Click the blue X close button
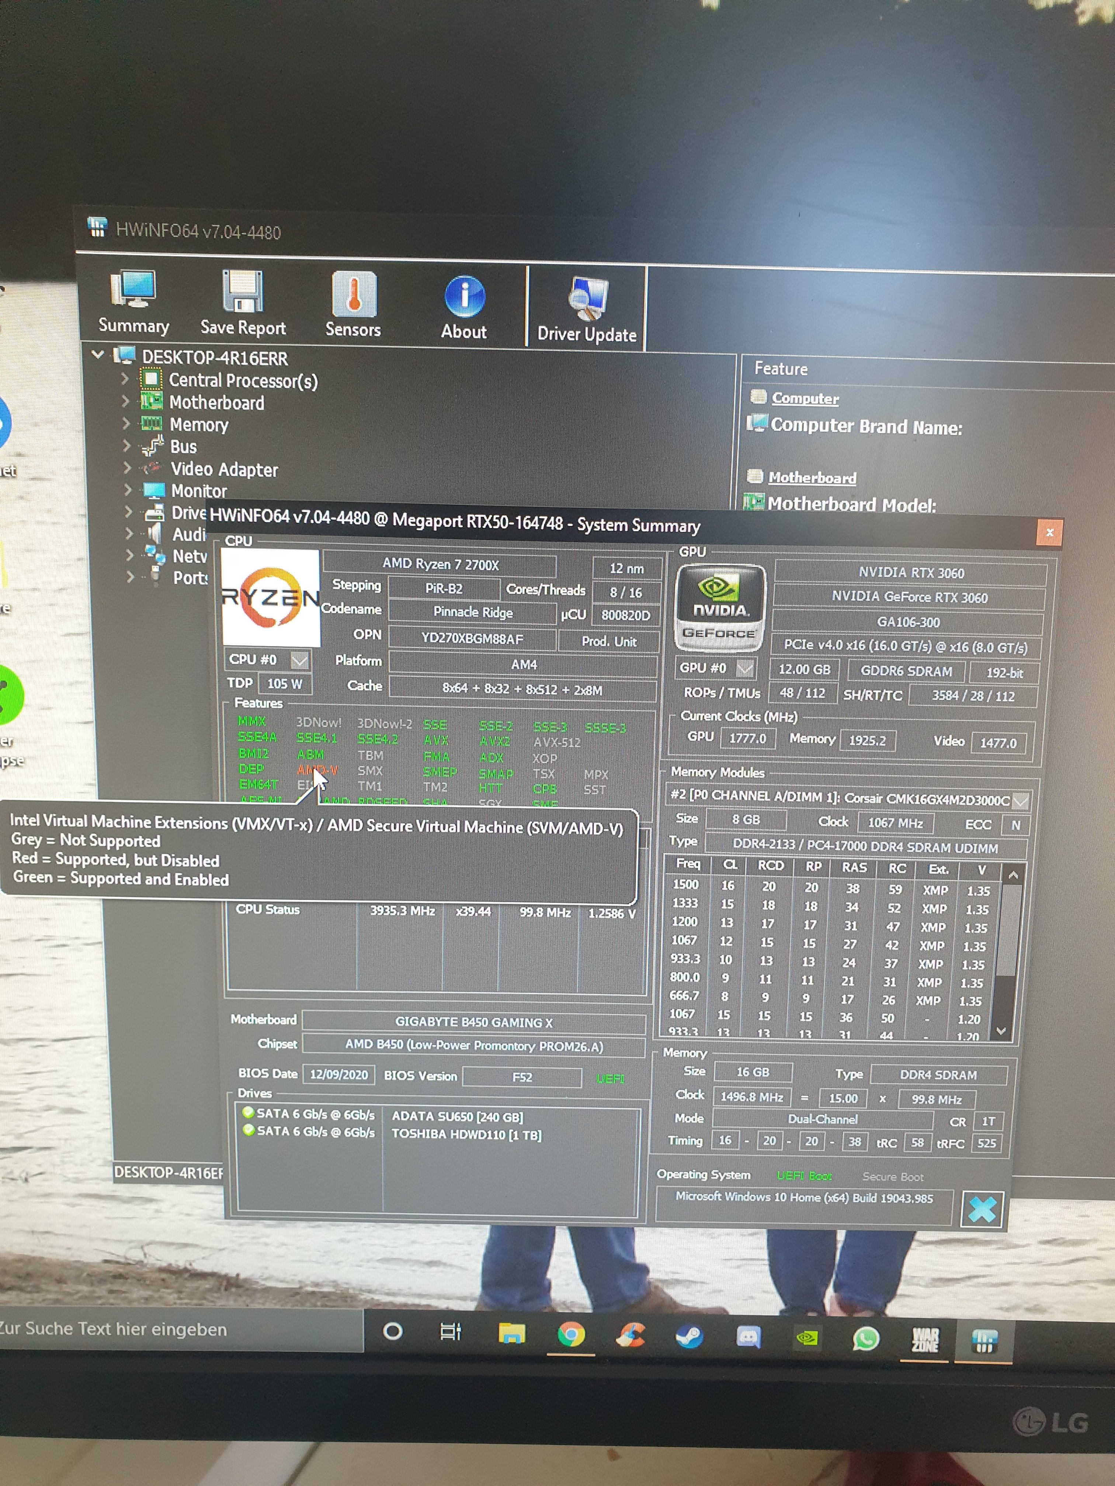Viewport: 1115px width, 1486px height. coord(982,1209)
